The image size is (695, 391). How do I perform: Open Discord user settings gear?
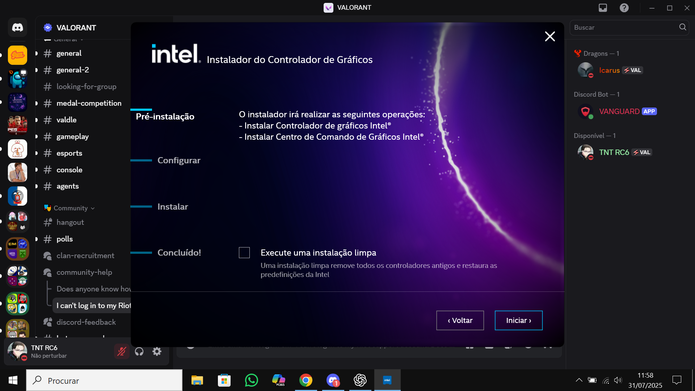157,352
